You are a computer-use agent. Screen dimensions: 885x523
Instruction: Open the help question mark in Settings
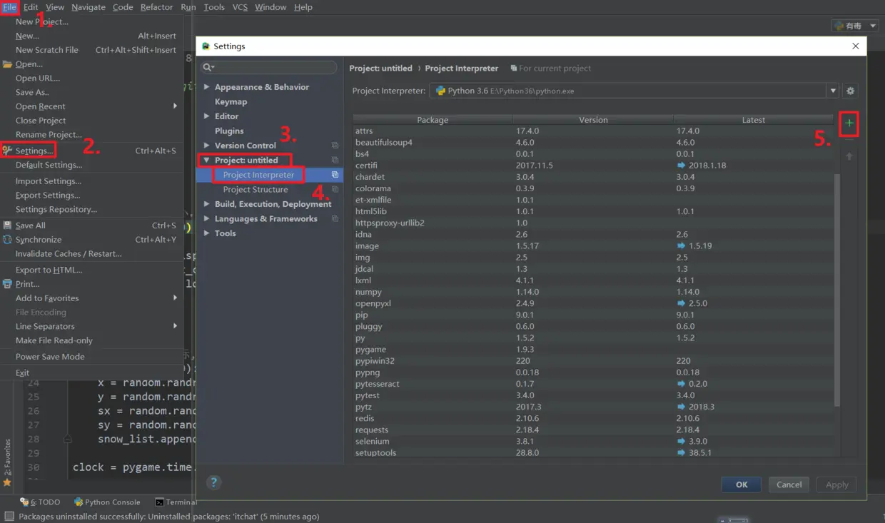coord(213,482)
